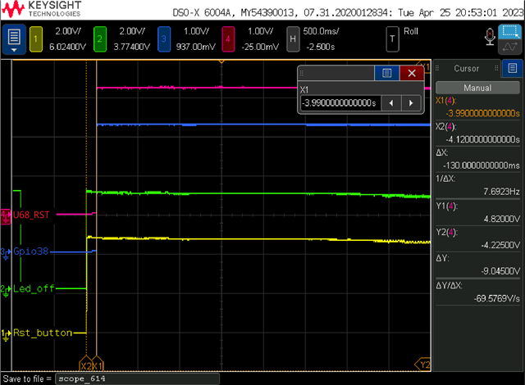Grab the X1 popup drag handle
Viewport: 525px width, 385px height.
coord(302,73)
